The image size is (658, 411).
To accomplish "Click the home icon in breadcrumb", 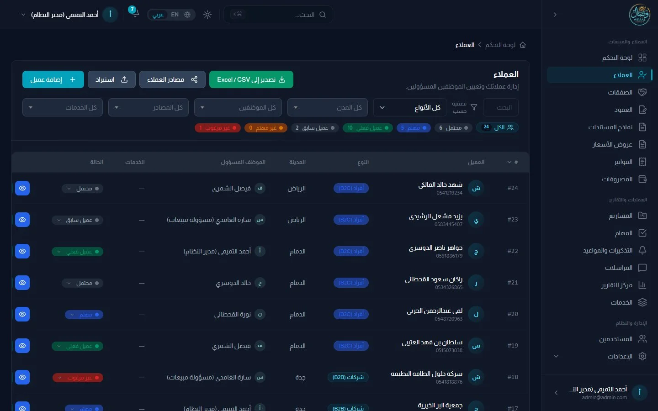I will tap(523, 45).
